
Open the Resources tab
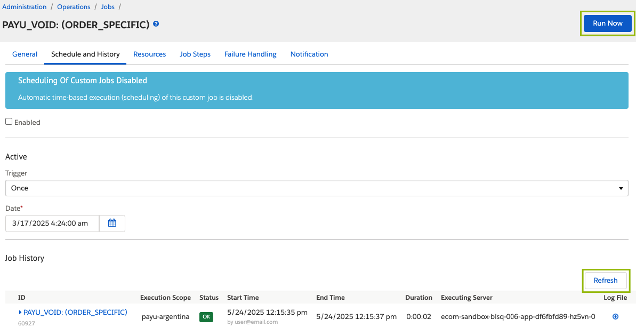coord(149,54)
